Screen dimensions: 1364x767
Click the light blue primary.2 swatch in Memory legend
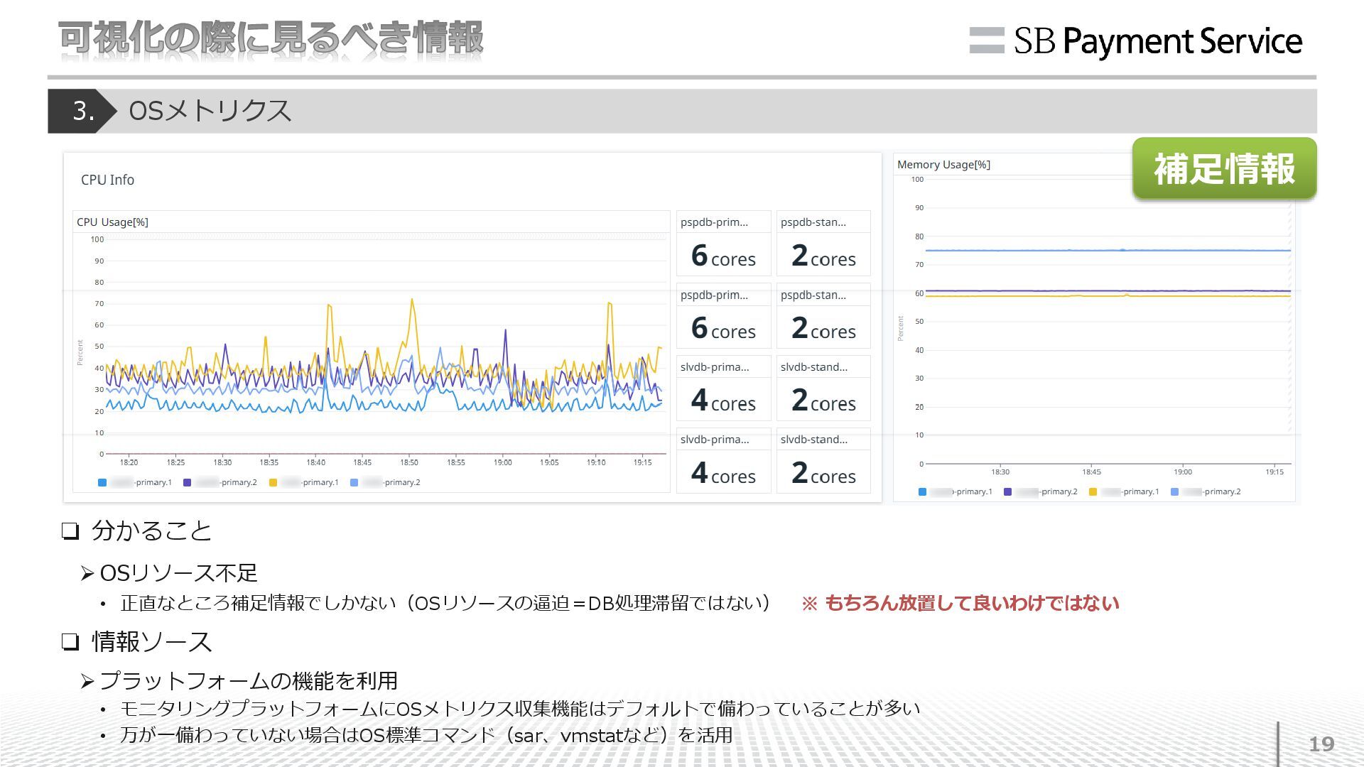pos(1174,492)
